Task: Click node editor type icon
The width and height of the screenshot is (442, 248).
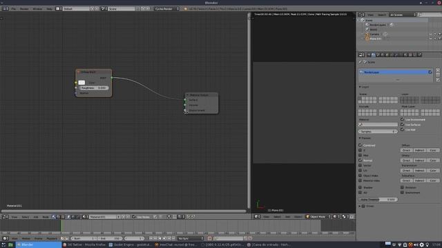Action: tap(5, 217)
